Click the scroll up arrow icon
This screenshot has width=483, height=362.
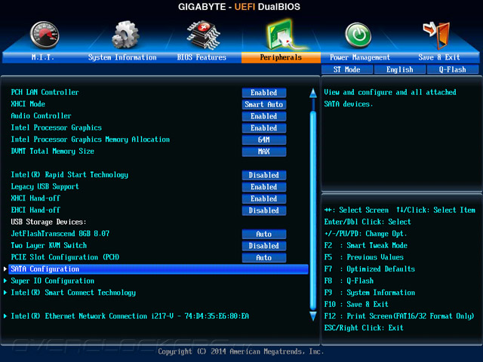[x=313, y=93]
